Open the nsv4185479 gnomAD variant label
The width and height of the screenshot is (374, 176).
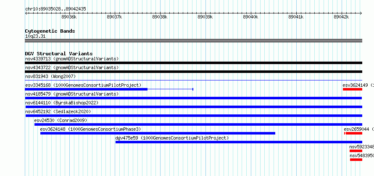72,94
